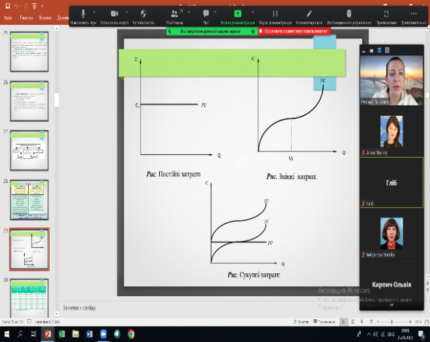Expand microphone audio options arrow
430x342 pixels.
pos(94,12)
